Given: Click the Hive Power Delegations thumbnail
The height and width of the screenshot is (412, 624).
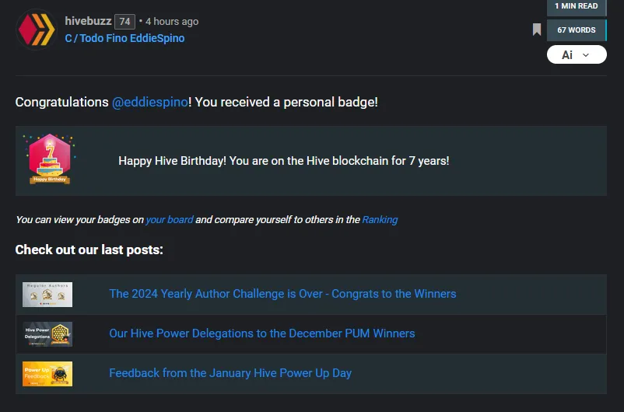Looking at the screenshot, I should click(47, 334).
